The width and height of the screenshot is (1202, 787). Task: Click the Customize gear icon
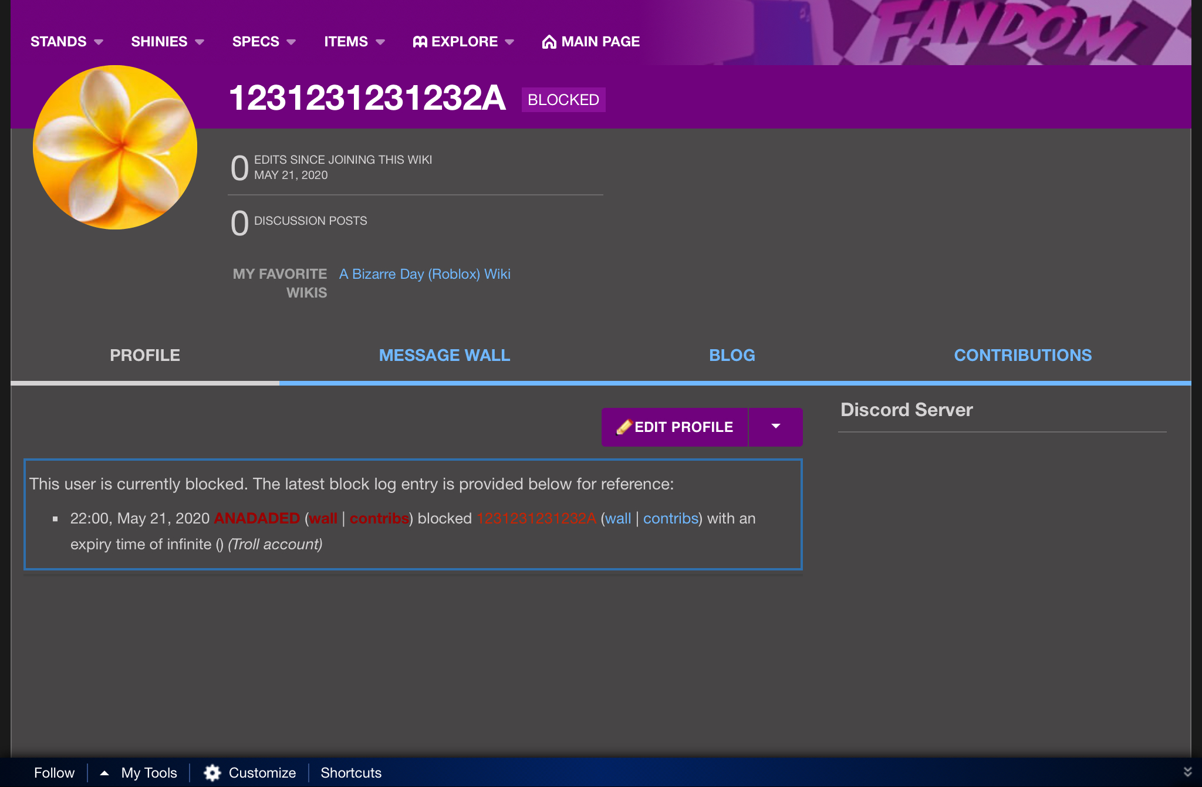pyautogui.click(x=212, y=772)
